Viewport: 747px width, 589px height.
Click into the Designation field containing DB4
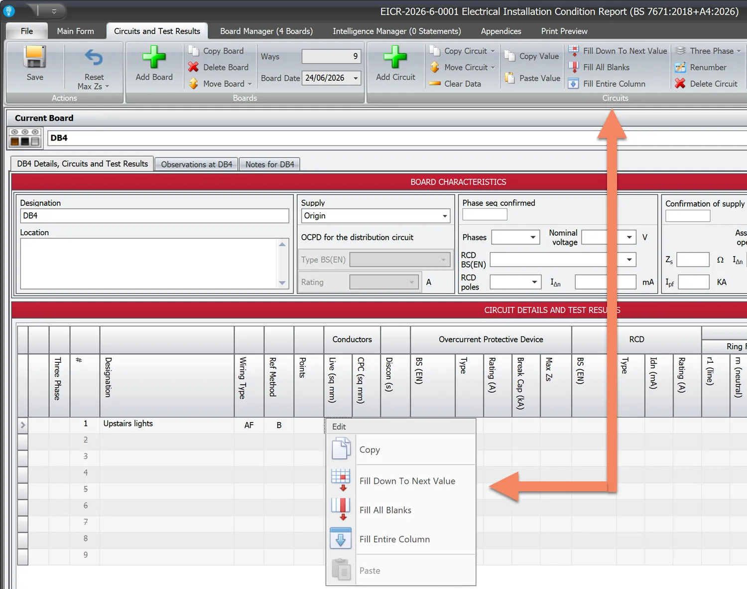click(x=154, y=216)
